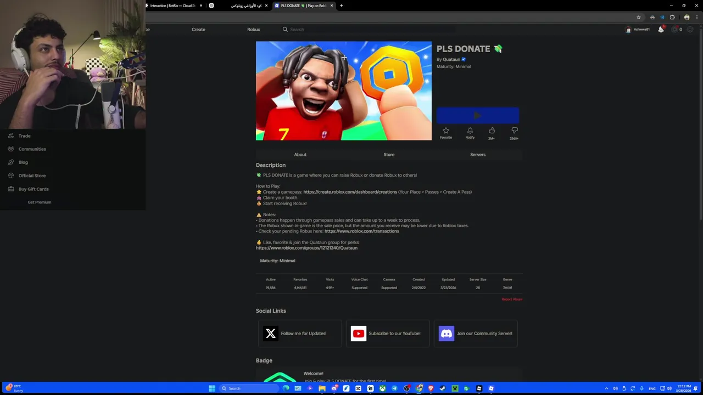Open a new browser tab
The width and height of the screenshot is (703, 395).
pyautogui.click(x=342, y=5)
